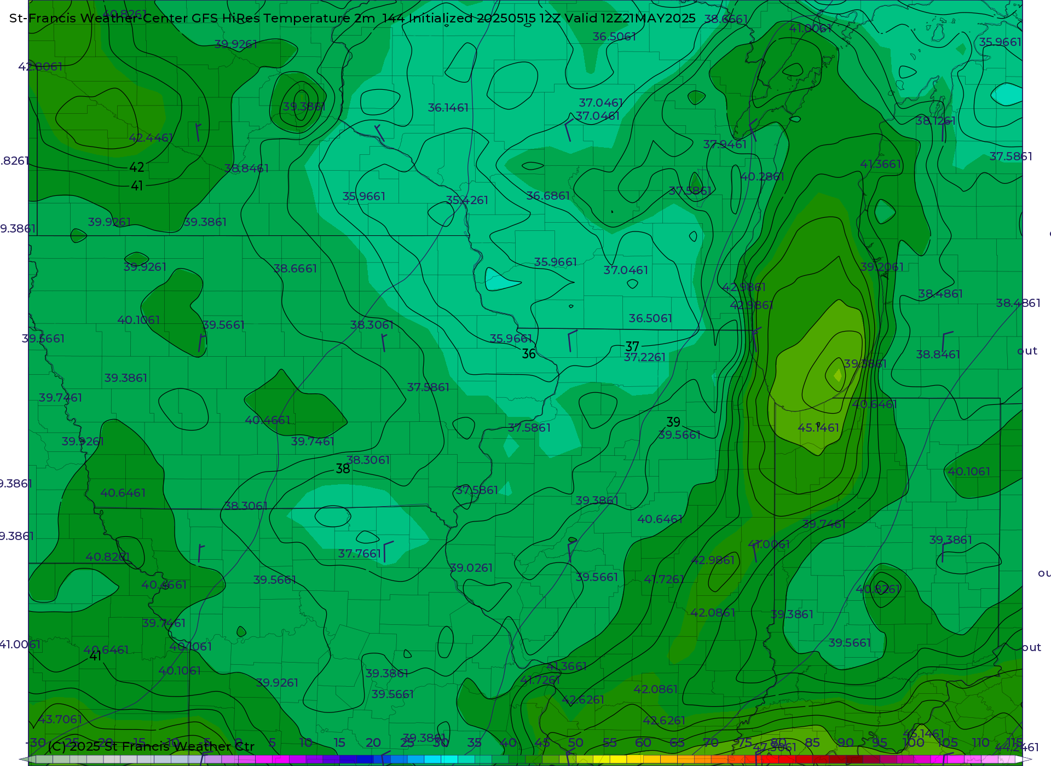This screenshot has width=1051, height=766.
Task: Click the 110 tick on the color scale
Action: click(981, 742)
